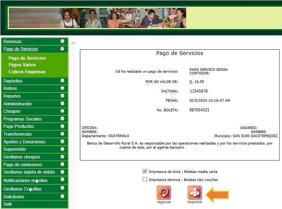
Task: Expand the Retiros arrow icon
Action: (62, 88)
